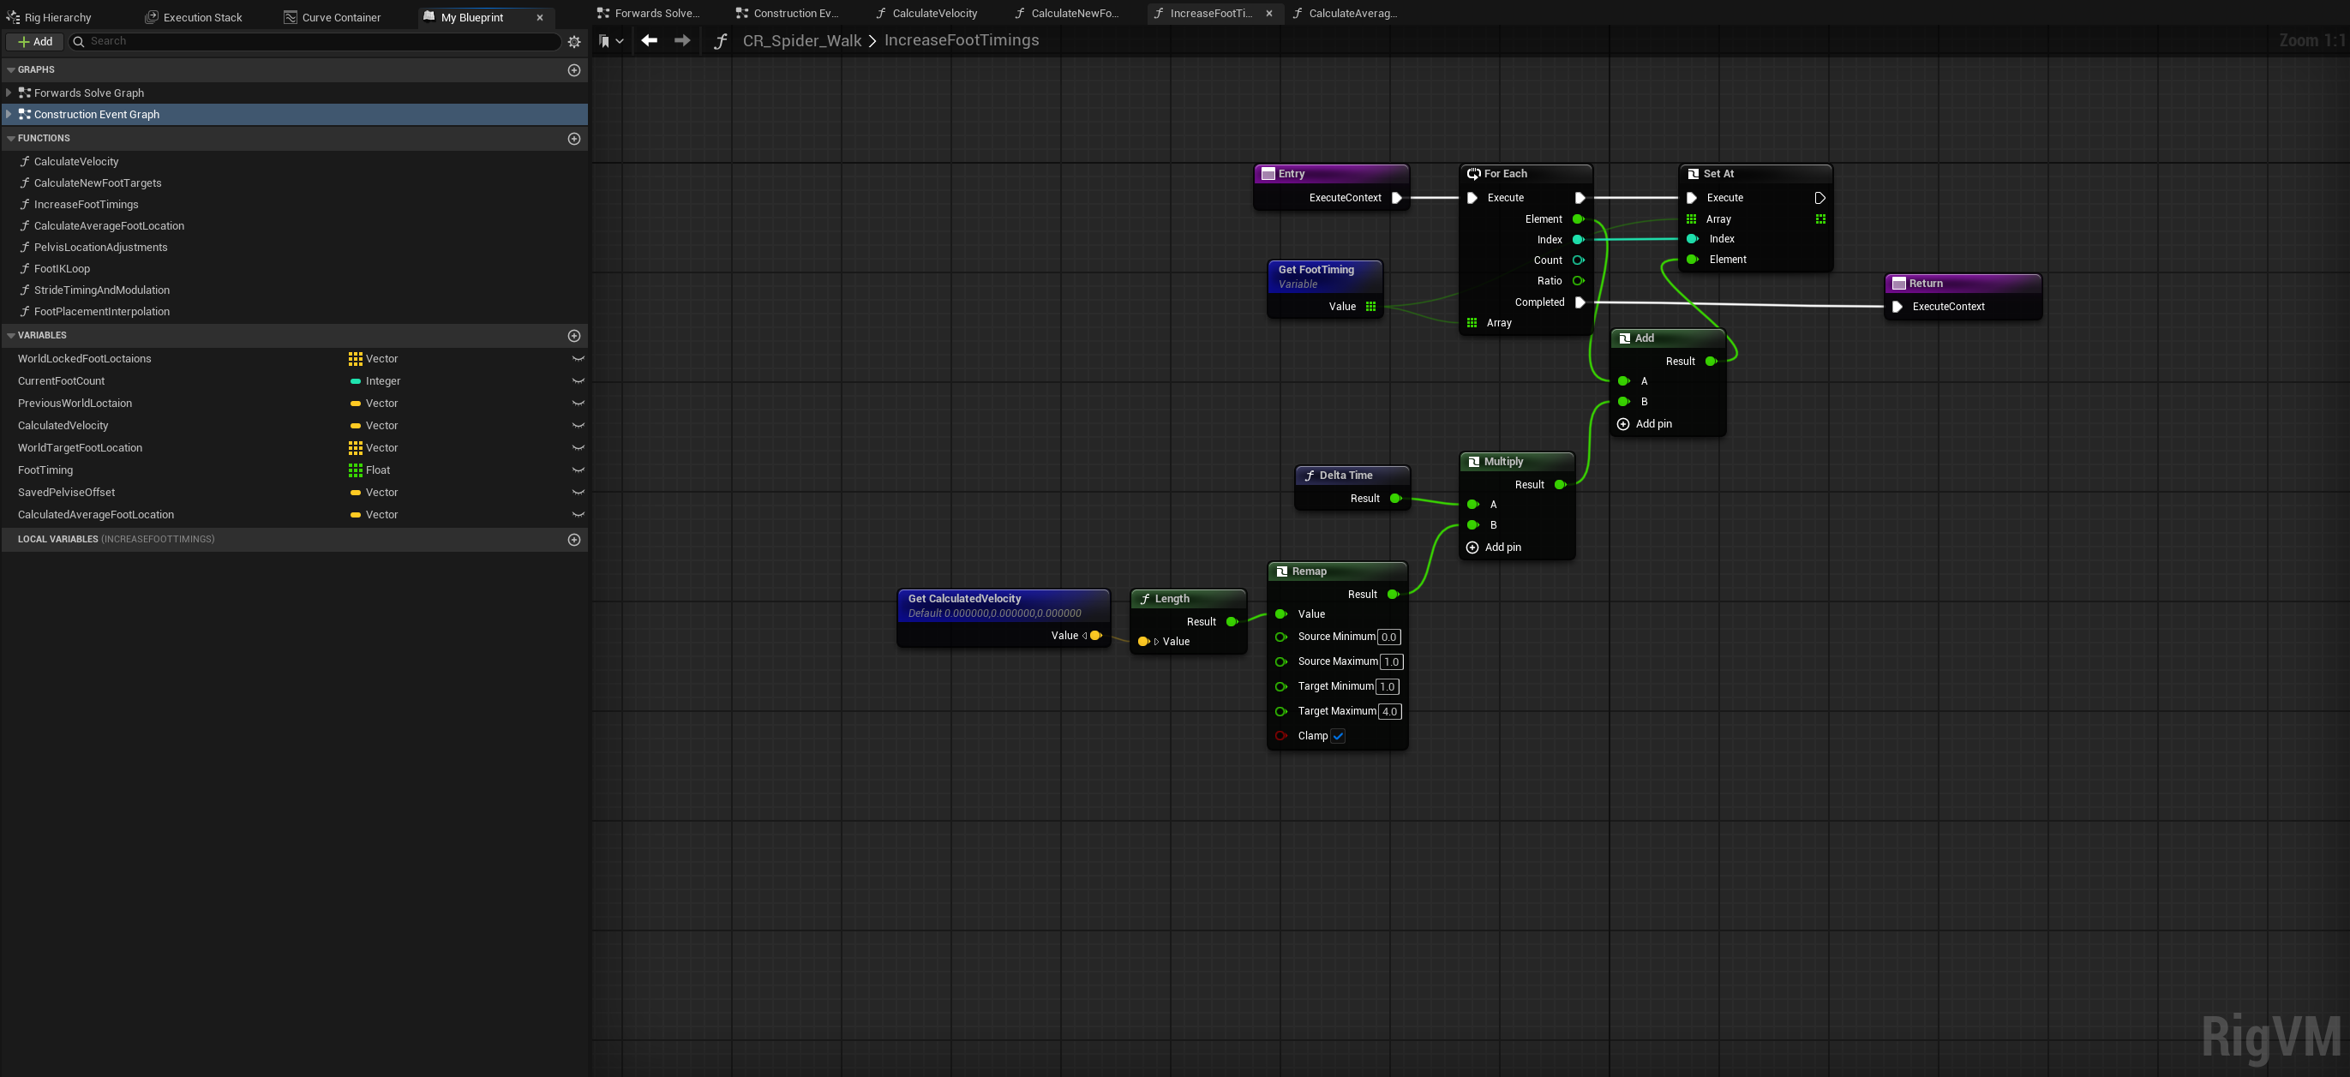This screenshot has height=1077, width=2350.
Task: Open the Forwards Solve graph tab
Action: pyautogui.click(x=649, y=14)
